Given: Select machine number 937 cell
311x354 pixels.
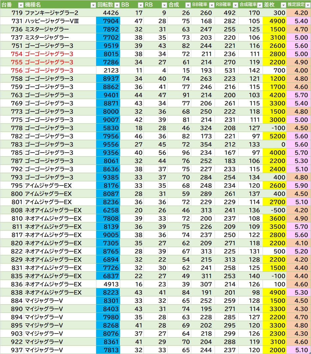Looking at the screenshot, I should (x=12, y=350).
